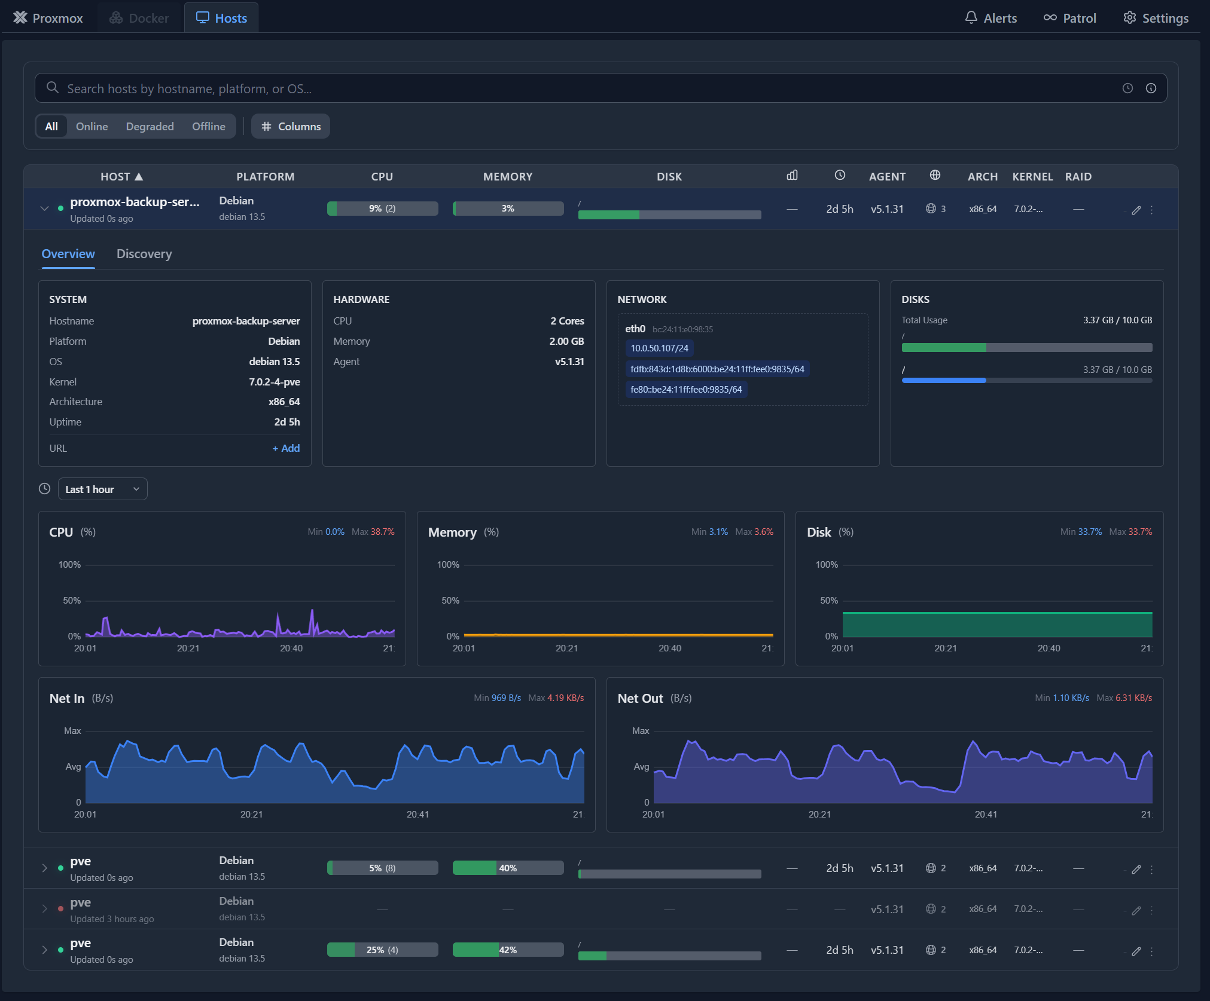1210x1001 pixels.
Task: Sort by DISK column header
Action: tap(669, 176)
